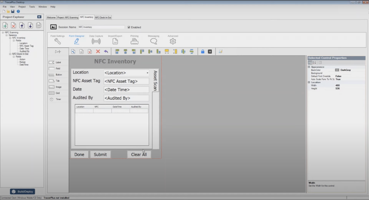Image resolution: width=369 pixels, height=200 pixels.
Task: Click the Done button on the form
Action: coord(79,154)
